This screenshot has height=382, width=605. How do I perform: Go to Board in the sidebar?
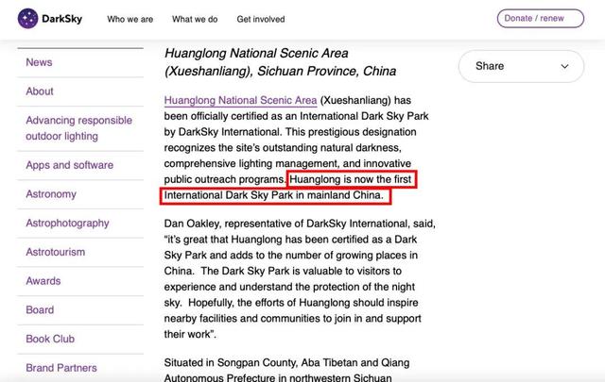pyautogui.click(x=40, y=310)
